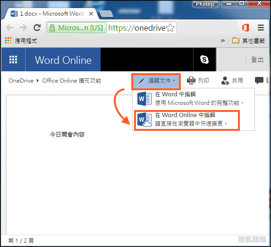Reload the current page

point(37,28)
